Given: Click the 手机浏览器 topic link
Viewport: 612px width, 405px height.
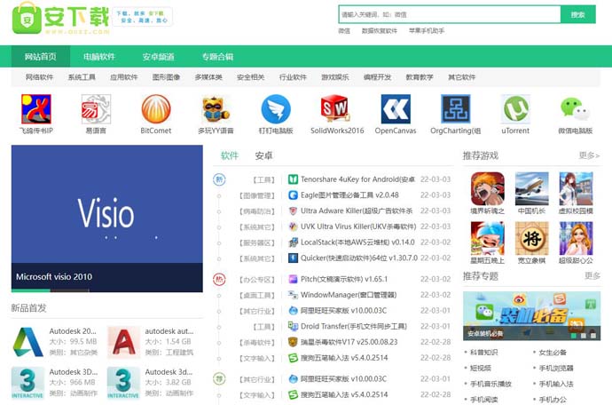Looking at the screenshot, I should 556,368.
